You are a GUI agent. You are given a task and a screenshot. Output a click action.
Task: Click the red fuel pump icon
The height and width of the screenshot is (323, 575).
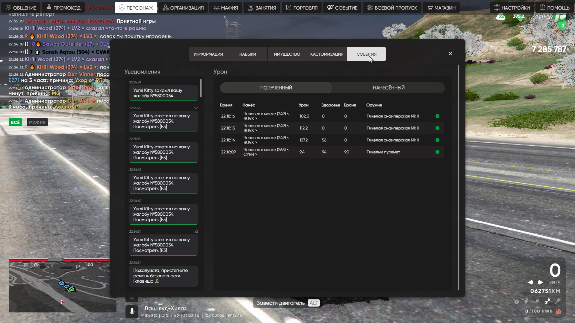(558, 311)
